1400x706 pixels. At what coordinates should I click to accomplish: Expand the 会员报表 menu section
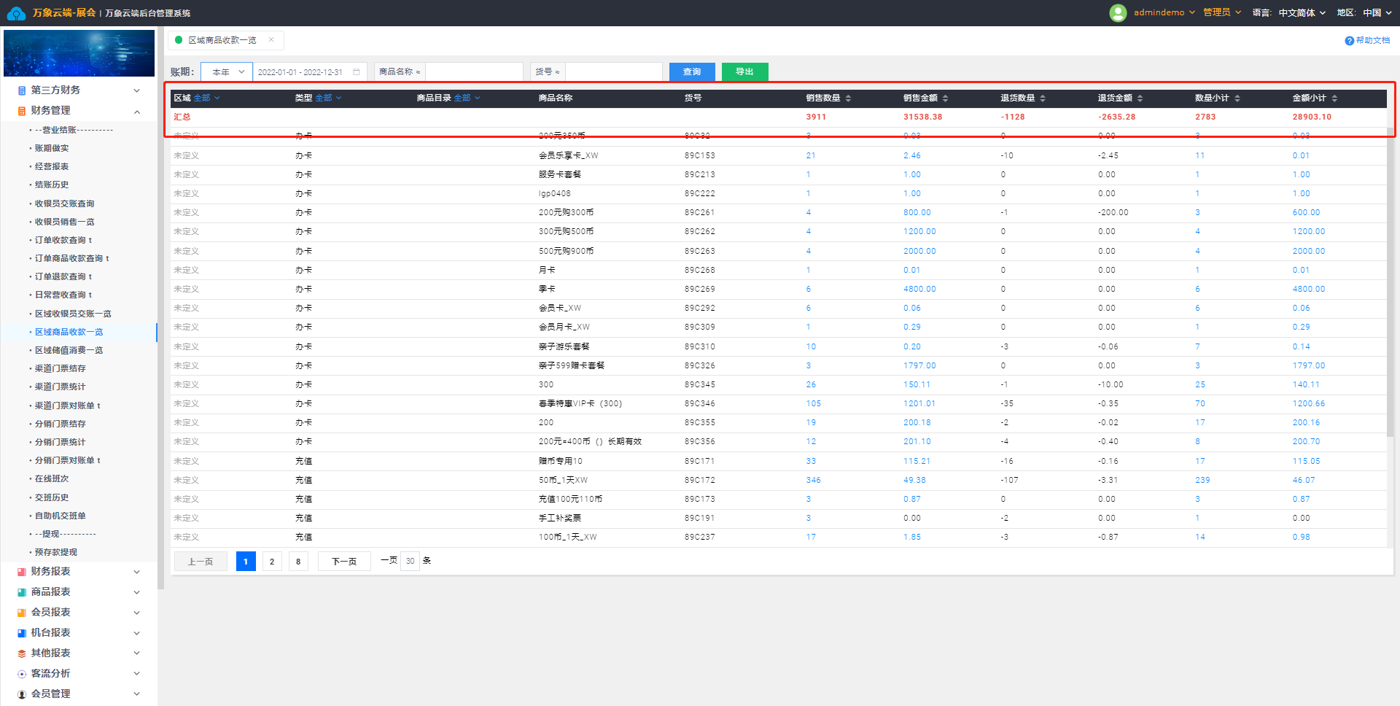coord(136,613)
